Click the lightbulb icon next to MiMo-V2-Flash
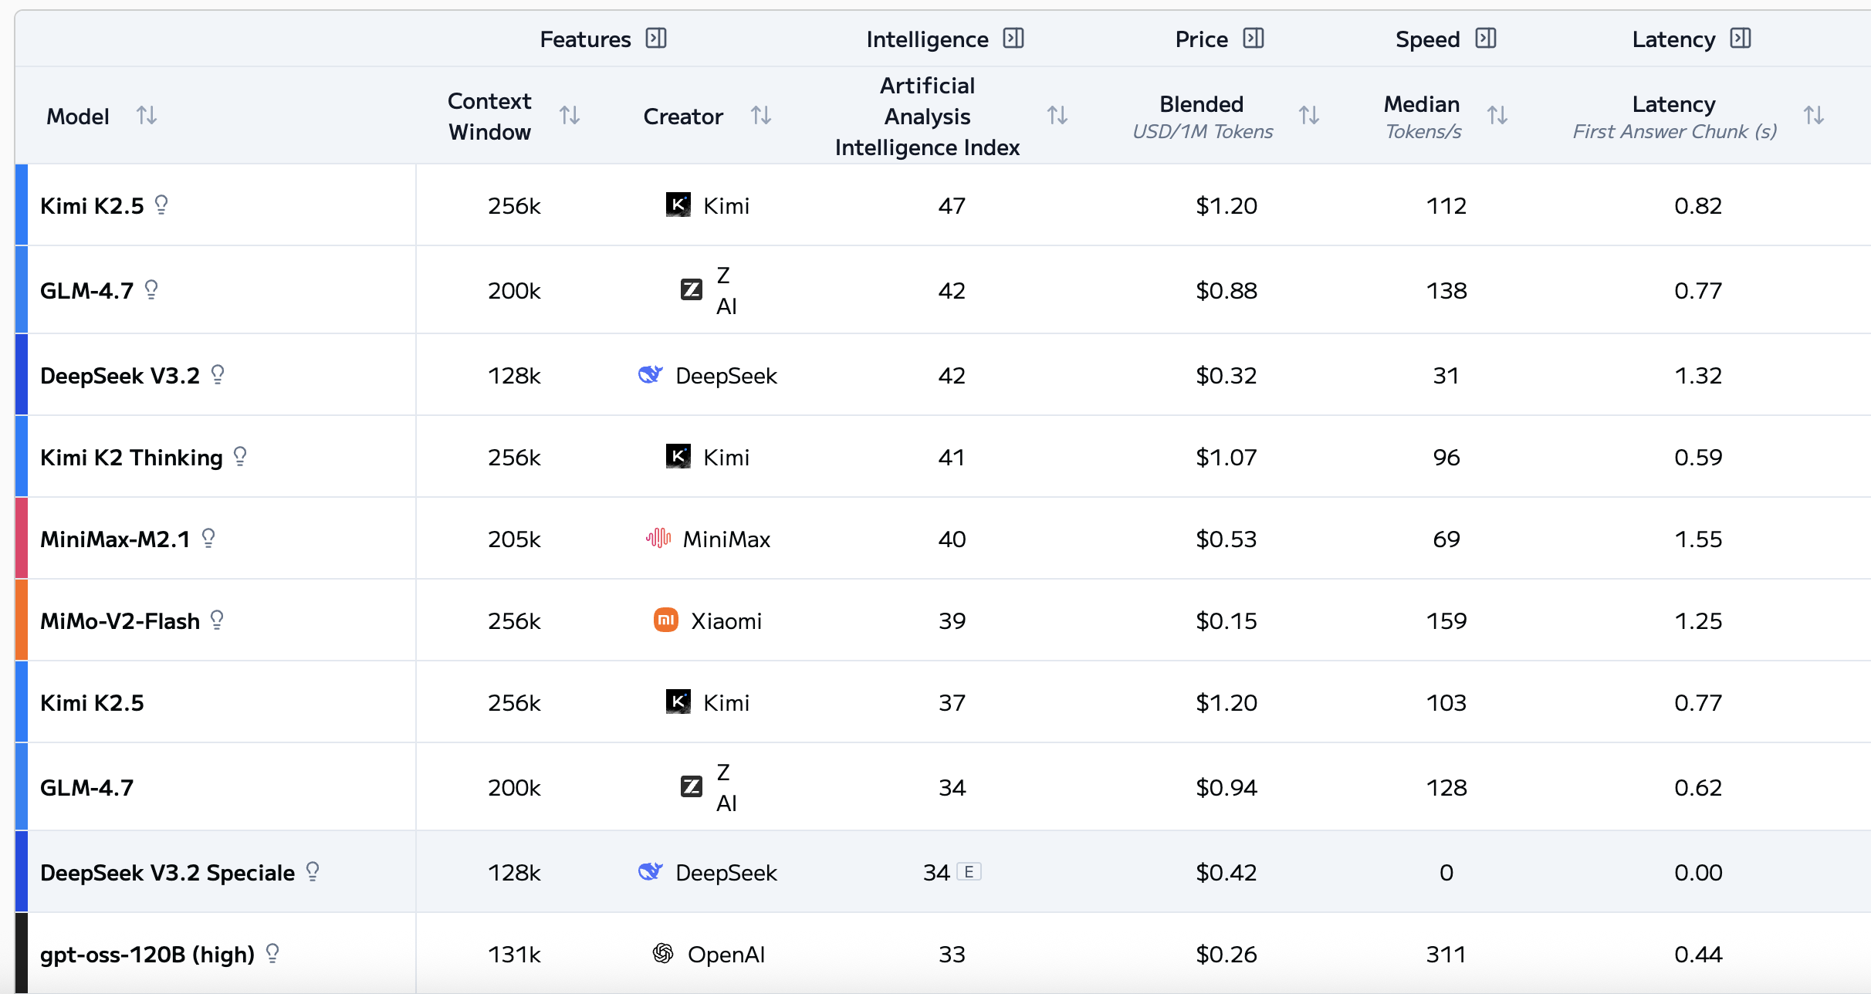1871x994 pixels. (x=217, y=620)
